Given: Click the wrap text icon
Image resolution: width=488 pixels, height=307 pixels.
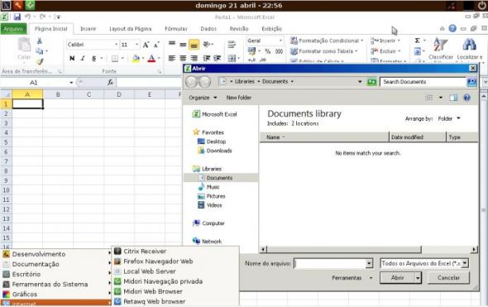Looking at the screenshot, I should pyautogui.click(x=232, y=45).
